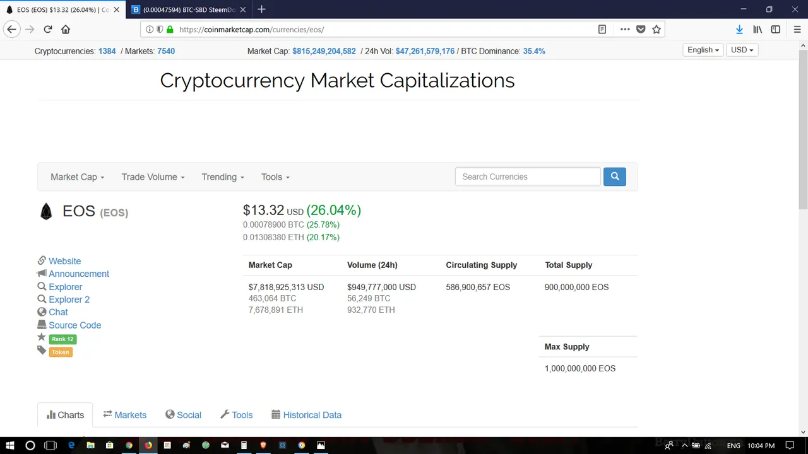Go back with the browser back arrow

11,29
